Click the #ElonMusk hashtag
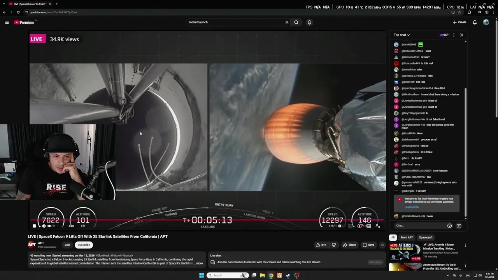Image resolution: width=498 pixels, height=280 pixels. tap(103, 255)
